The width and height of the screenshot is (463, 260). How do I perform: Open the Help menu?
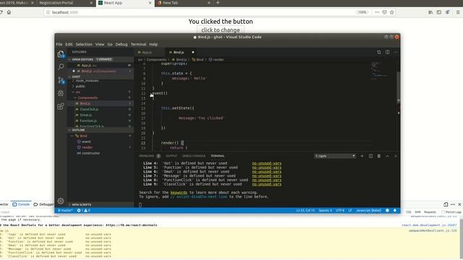pos(153,44)
